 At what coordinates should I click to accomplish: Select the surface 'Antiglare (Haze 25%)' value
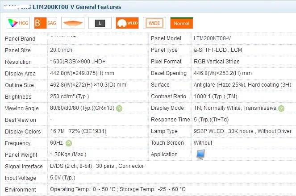pyautogui.click(x=220, y=85)
